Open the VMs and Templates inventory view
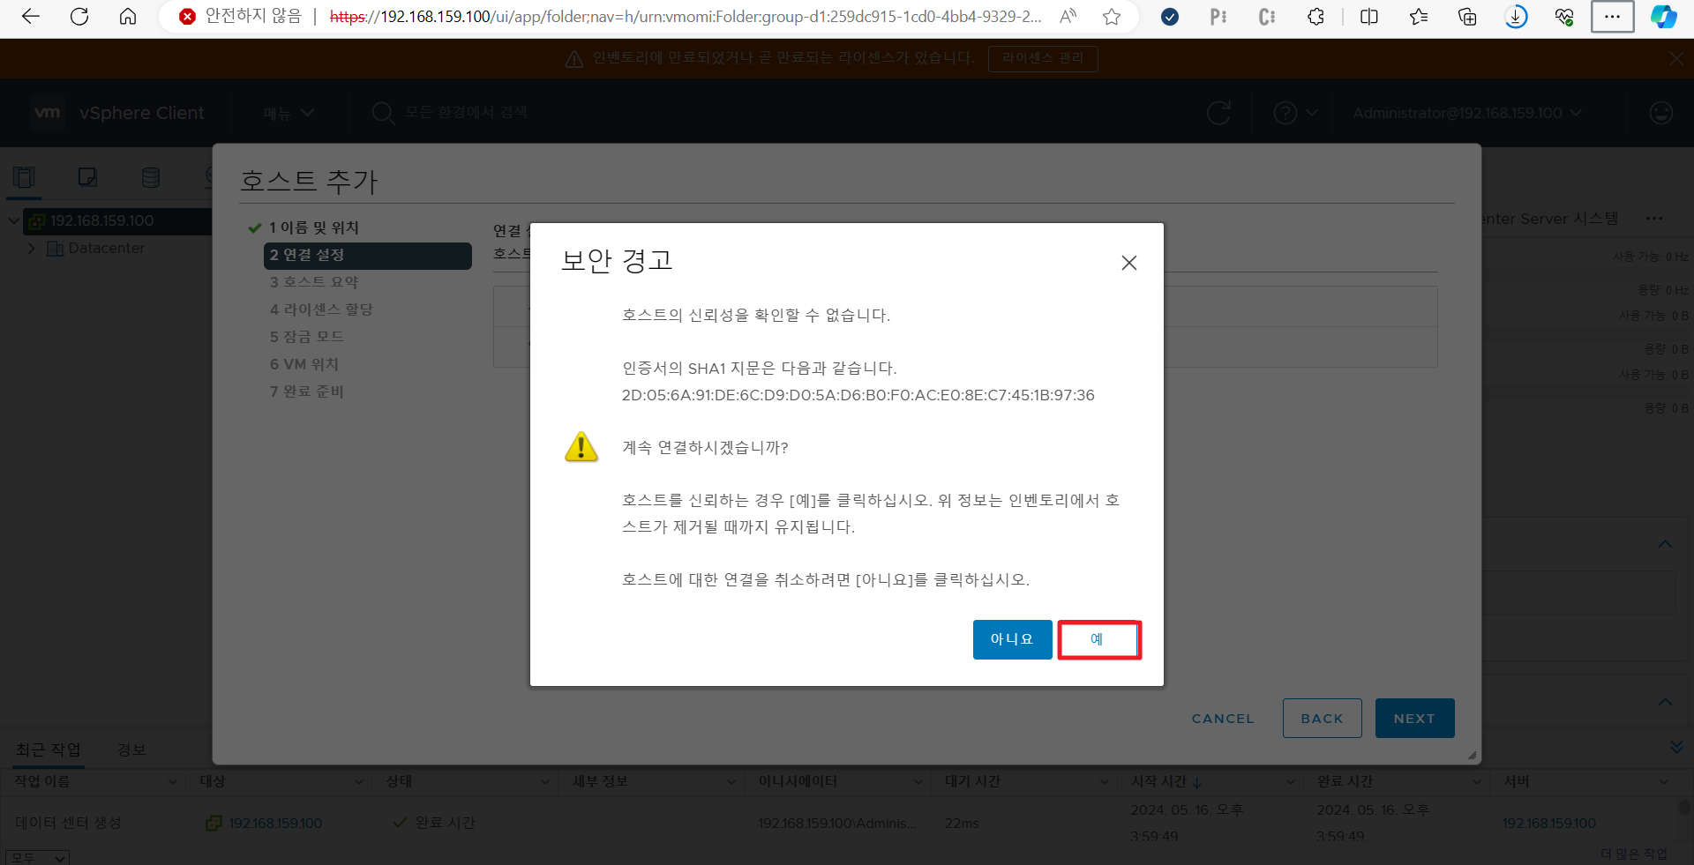This screenshot has width=1694, height=865. tap(87, 177)
